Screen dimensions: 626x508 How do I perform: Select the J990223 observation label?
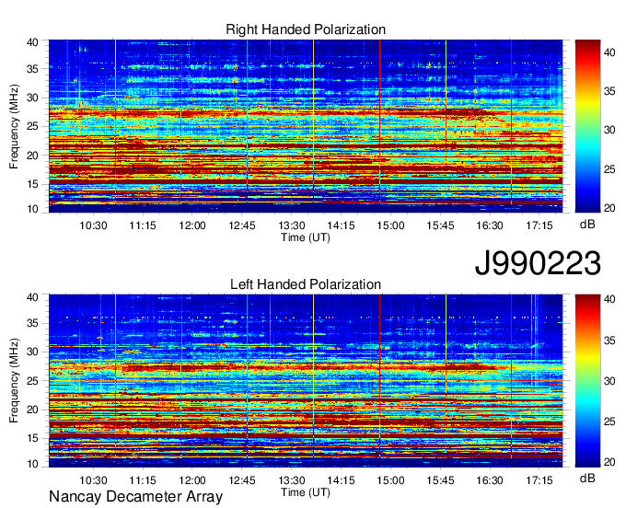[538, 263]
